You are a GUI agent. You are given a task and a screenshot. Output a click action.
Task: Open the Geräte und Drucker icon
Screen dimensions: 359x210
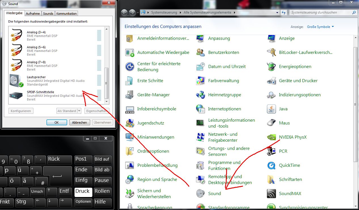[x=271, y=81]
